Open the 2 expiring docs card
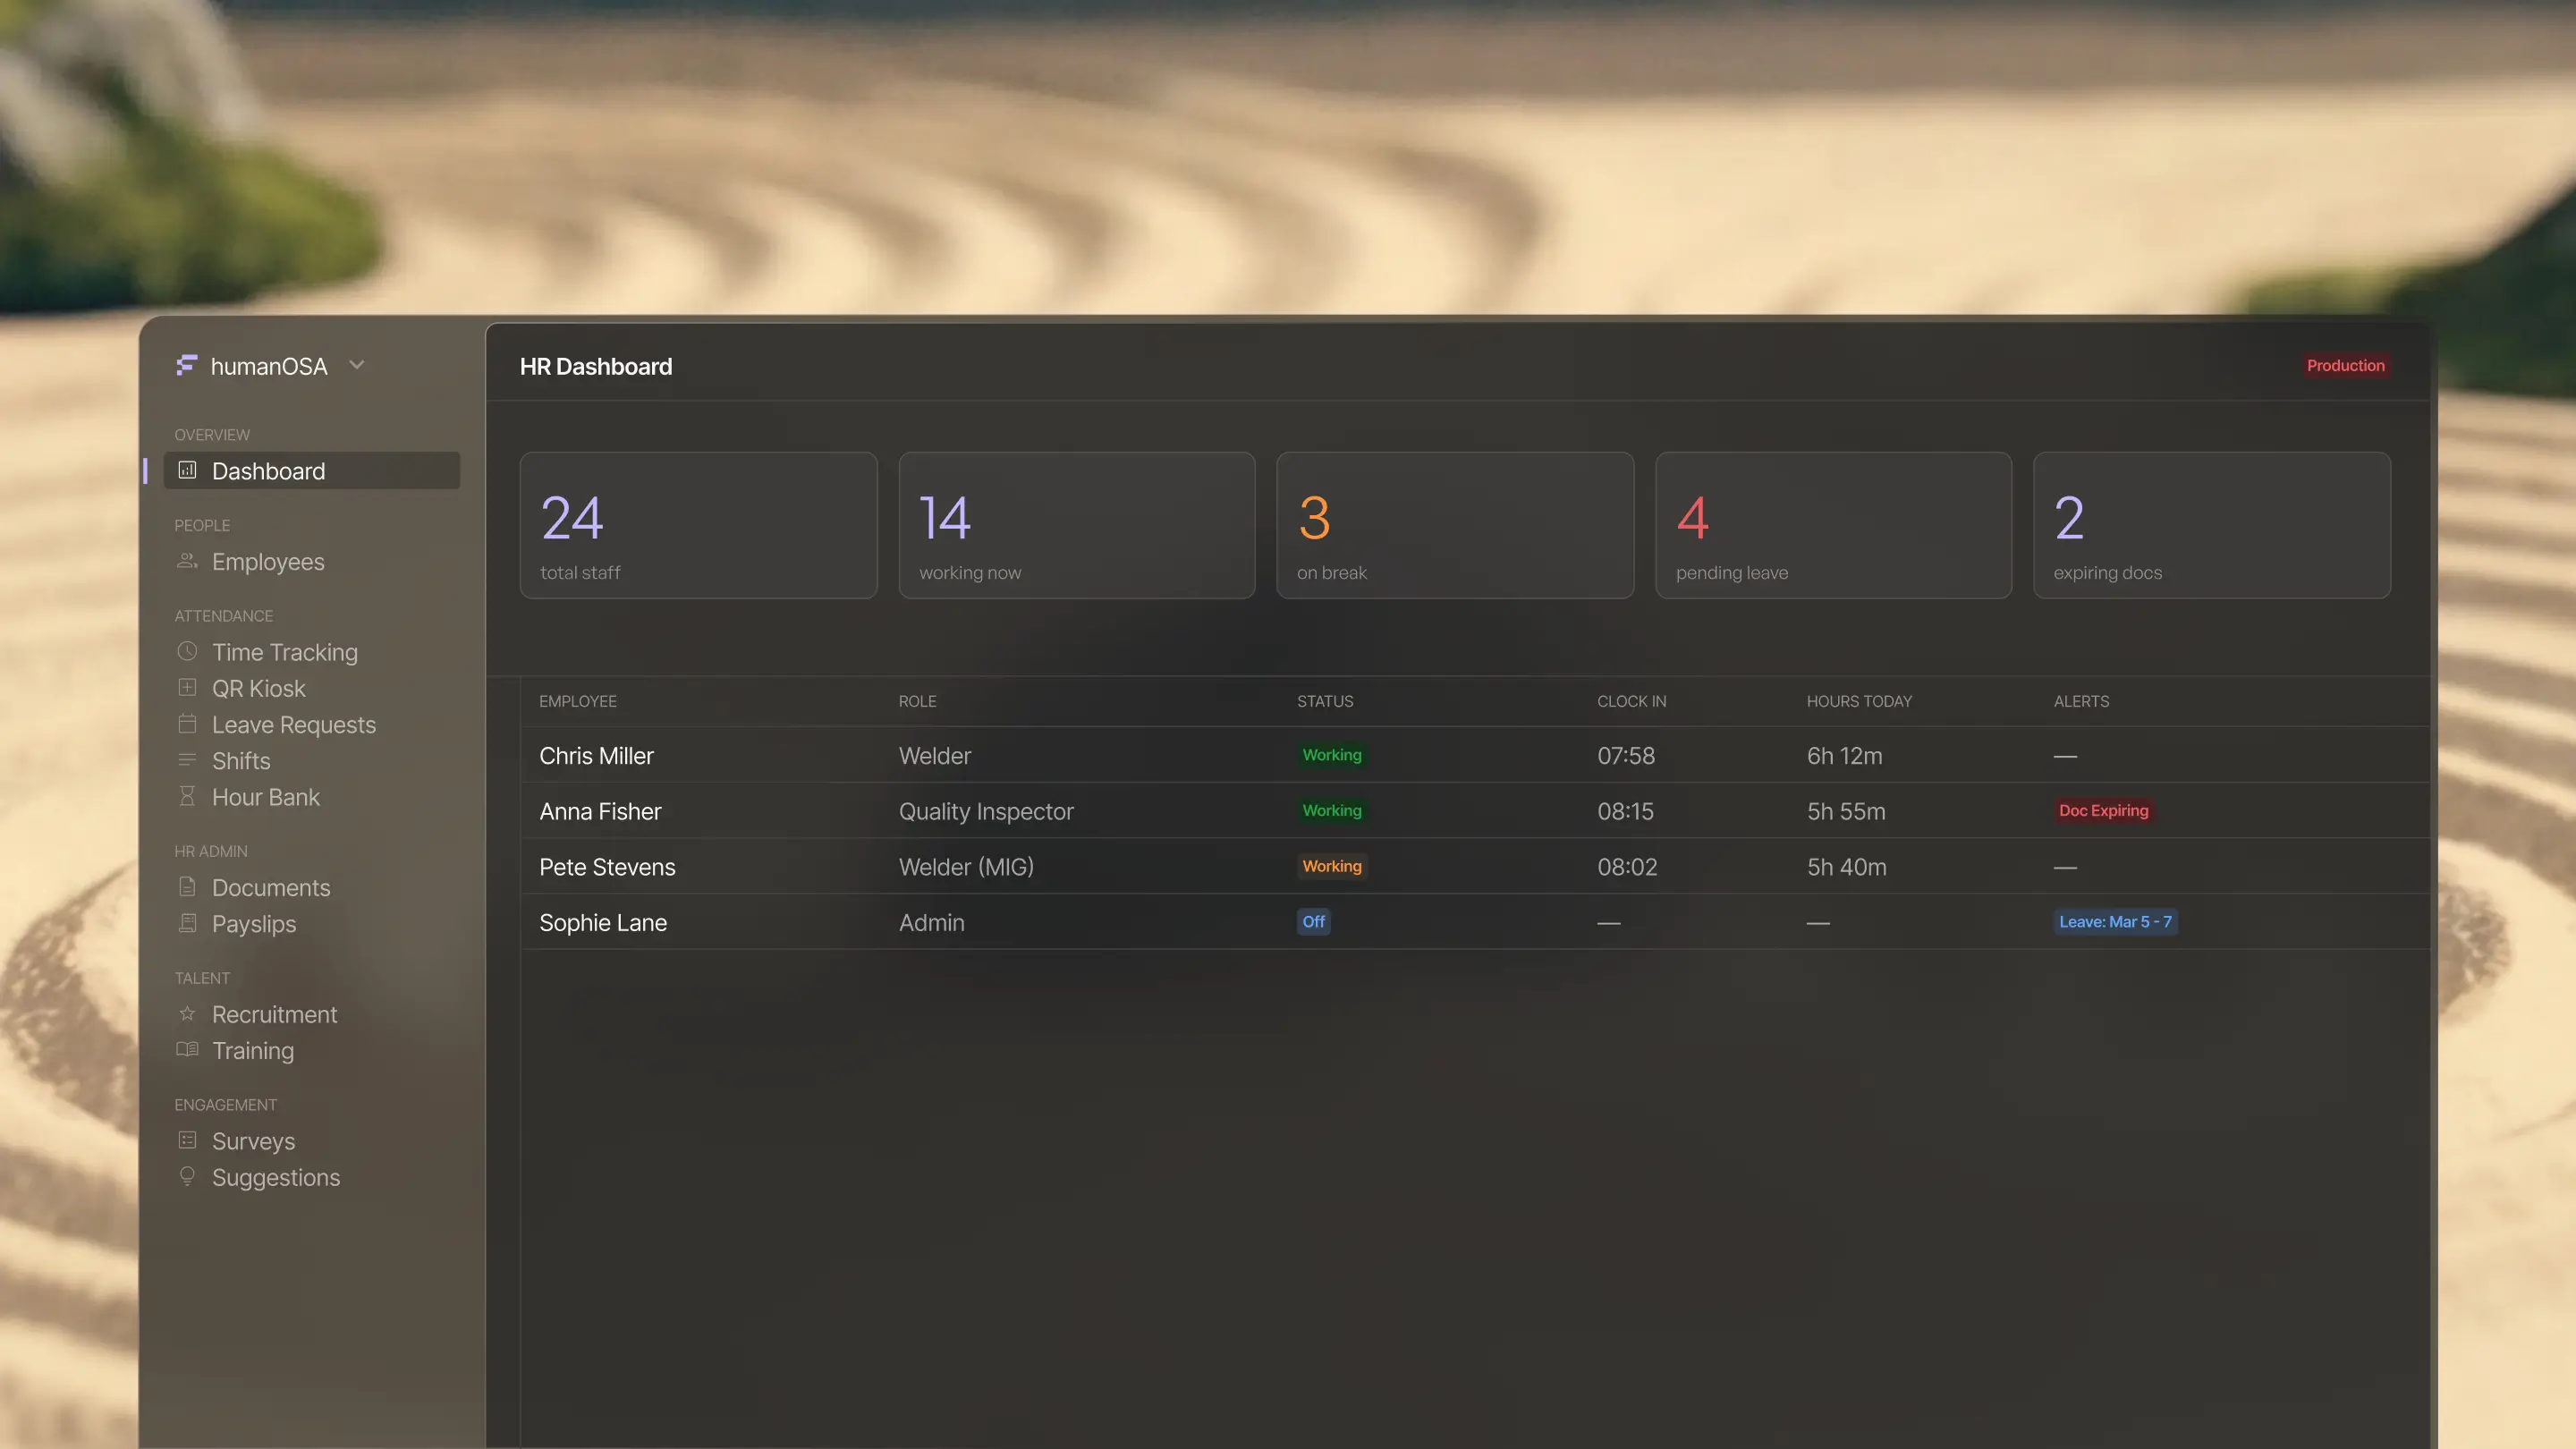The height and width of the screenshot is (1449, 2576). click(x=2212, y=525)
